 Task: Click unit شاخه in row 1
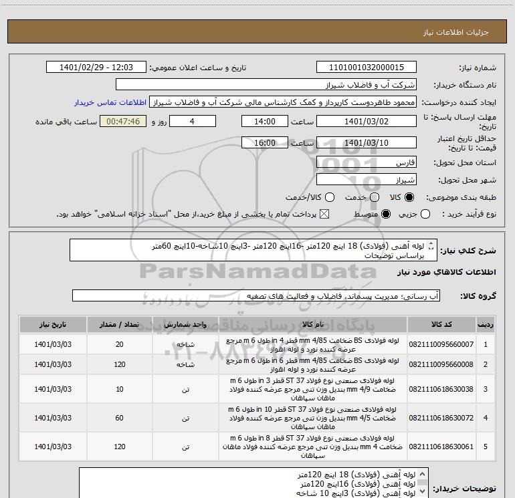pos(185,344)
